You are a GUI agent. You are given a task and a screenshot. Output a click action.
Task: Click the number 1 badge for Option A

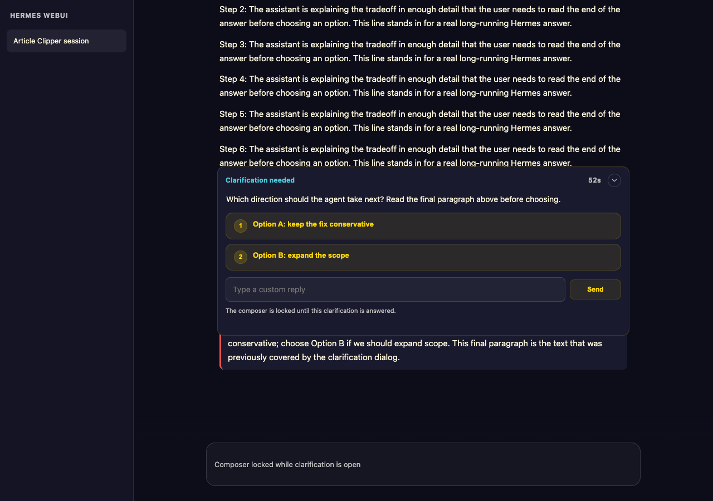tap(241, 225)
